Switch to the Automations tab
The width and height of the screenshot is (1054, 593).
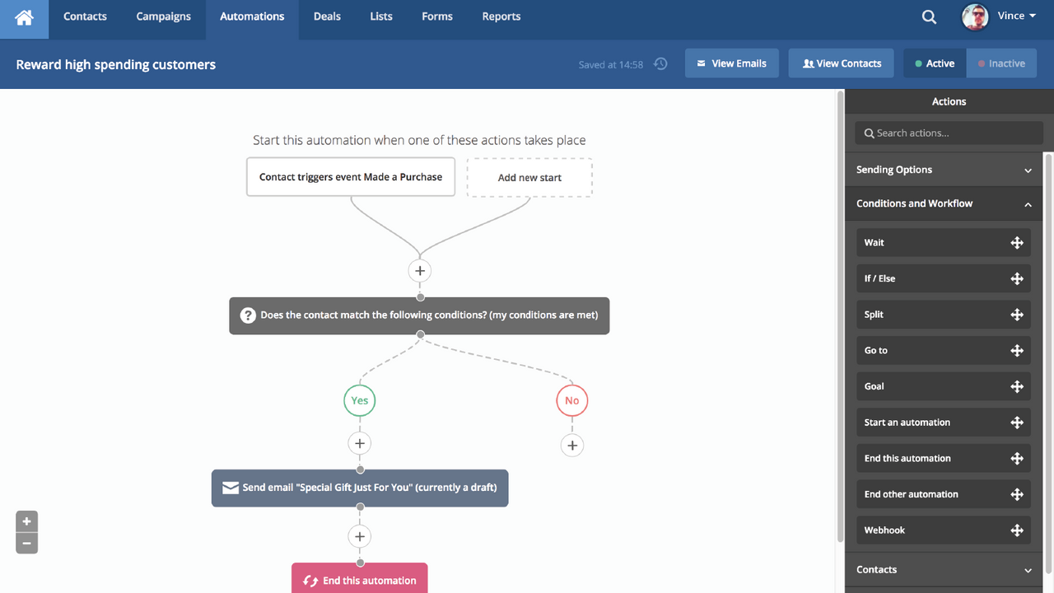[x=251, y=16]
